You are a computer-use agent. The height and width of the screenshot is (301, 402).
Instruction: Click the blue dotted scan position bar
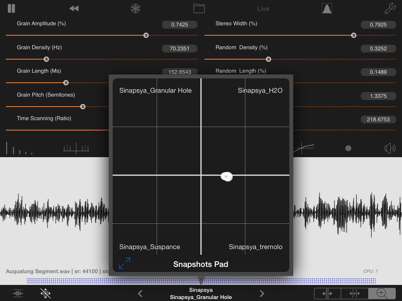(201, 281)
